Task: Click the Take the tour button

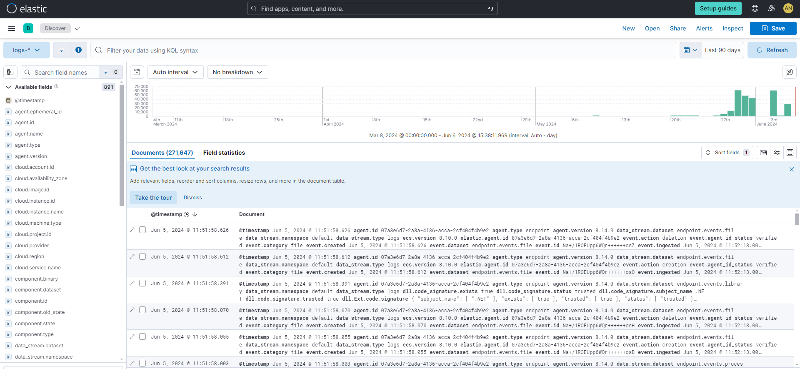Action: pyautogui.click(x=153, y=198)
